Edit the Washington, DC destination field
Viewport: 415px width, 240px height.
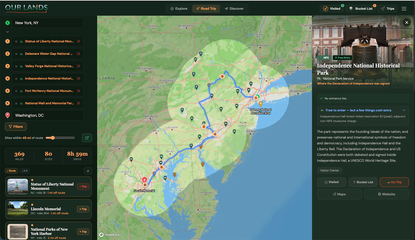point(48,115)
